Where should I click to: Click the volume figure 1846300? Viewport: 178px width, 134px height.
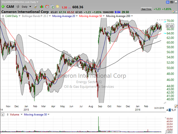pos(108,12)
